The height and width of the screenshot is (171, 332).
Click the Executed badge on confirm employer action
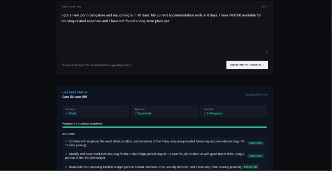[x=256, y=143]
